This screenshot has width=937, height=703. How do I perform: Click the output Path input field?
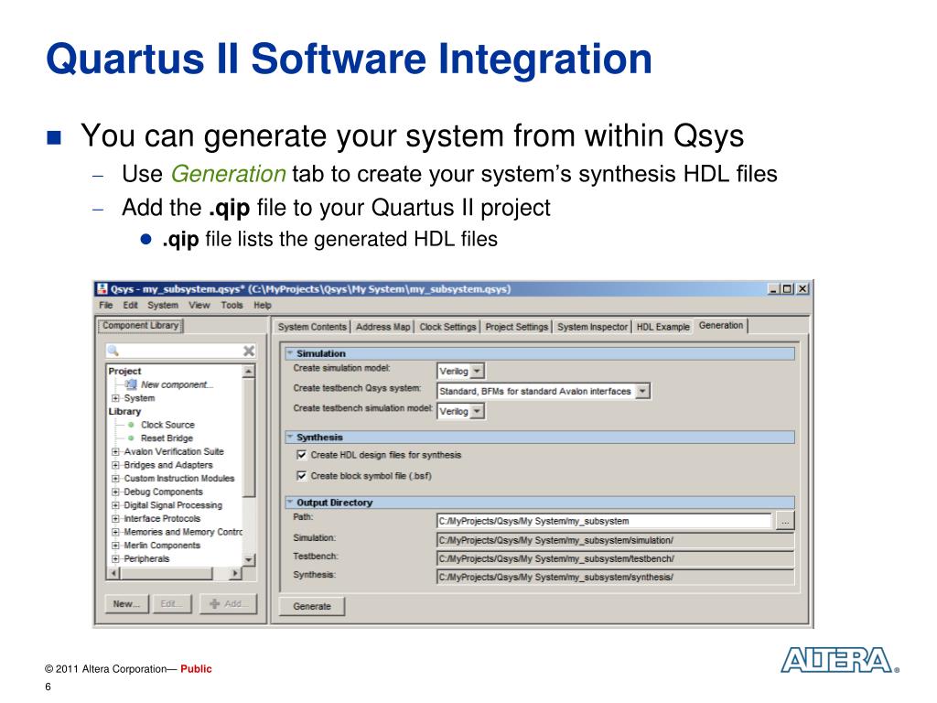point(604,521)
